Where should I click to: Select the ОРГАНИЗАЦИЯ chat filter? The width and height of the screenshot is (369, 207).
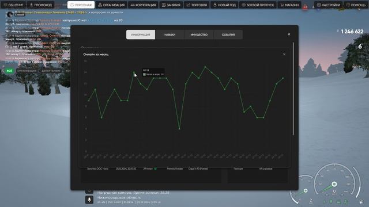27,71
